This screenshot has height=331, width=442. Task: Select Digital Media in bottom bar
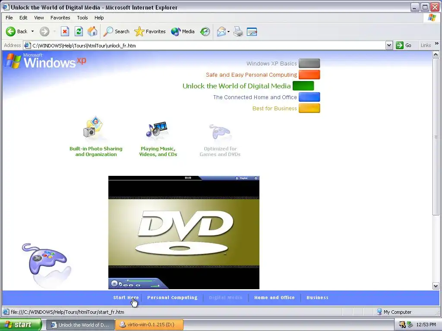coord(225,297)
